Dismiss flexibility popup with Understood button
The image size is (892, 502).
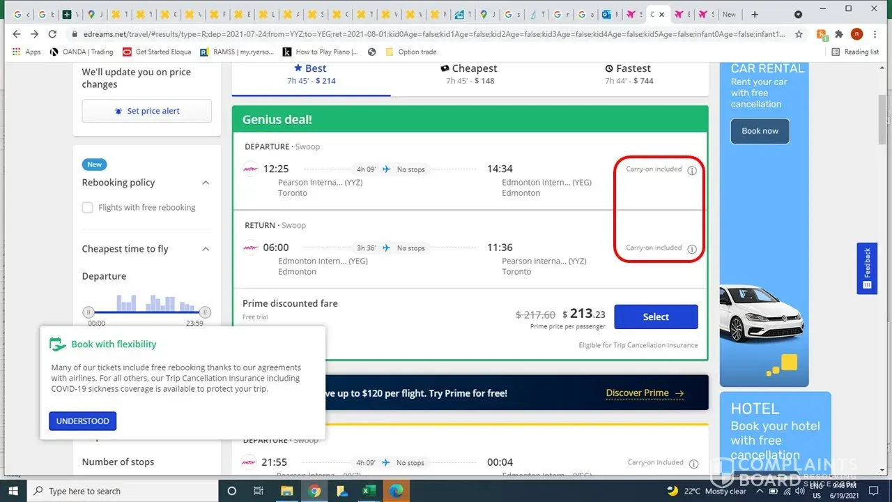(82, 421)
